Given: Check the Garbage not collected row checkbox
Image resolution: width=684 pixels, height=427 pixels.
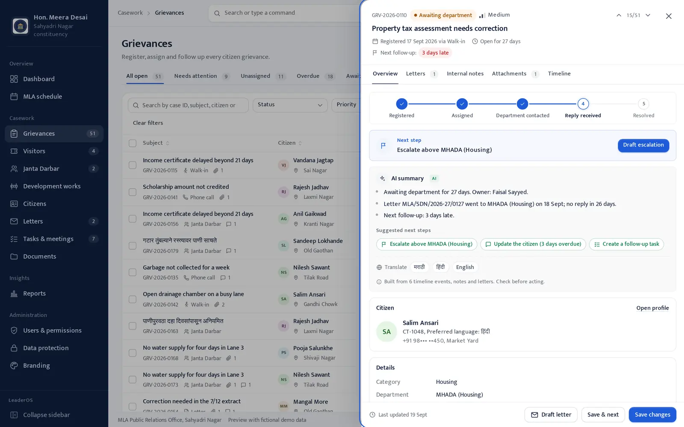Looking at the screenshot, I should (x=133, y=272).
